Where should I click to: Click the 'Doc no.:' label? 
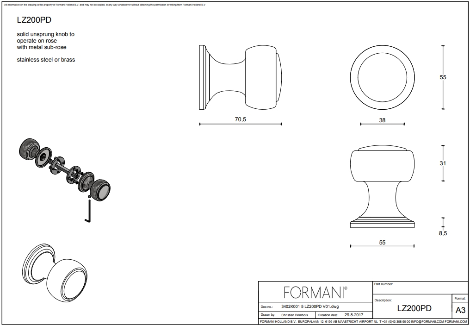267,307
